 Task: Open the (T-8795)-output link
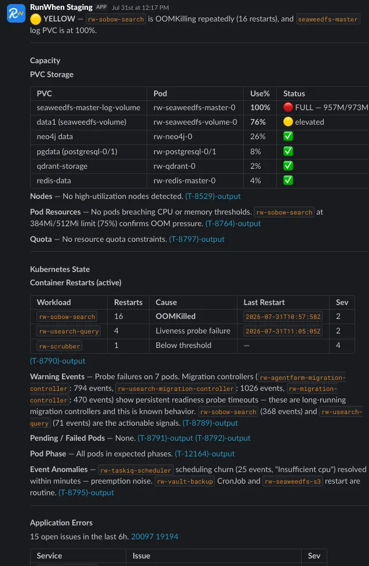pyautogui.click(x=86, y=493)
